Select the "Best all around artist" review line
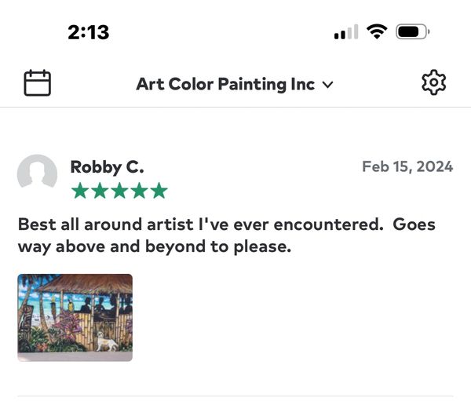This screenshot has width=471, height=405. click(226, 224)
